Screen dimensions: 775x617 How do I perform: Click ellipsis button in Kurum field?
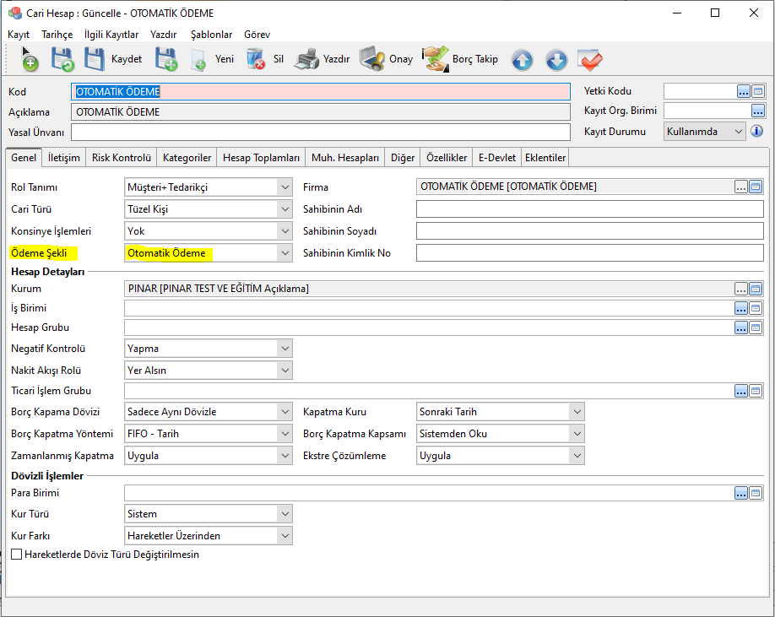coord(741,290)
